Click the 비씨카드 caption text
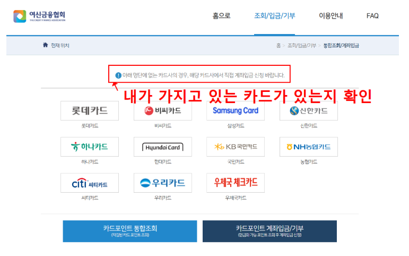This screenshot has width=409, height=256. point(163,126)
